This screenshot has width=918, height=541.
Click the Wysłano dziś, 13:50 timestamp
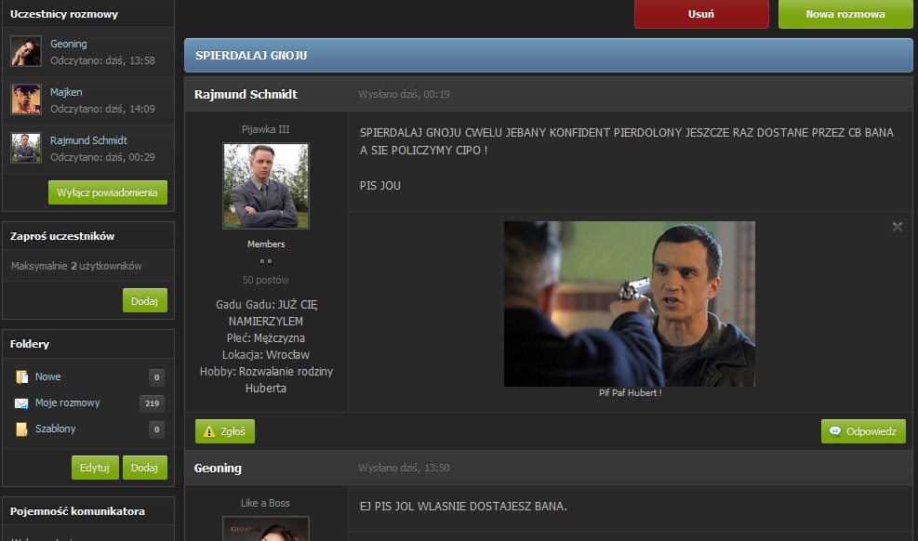(404, 468)
